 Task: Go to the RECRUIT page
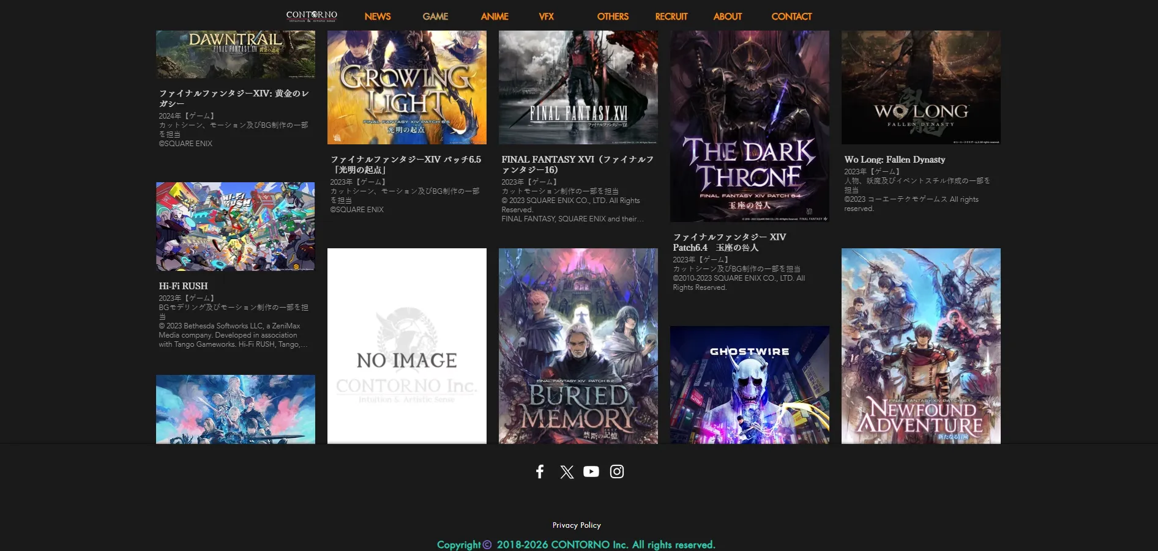tap(671, 17)
